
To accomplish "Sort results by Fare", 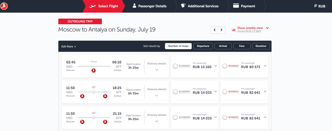I will (x=242, y=46).
